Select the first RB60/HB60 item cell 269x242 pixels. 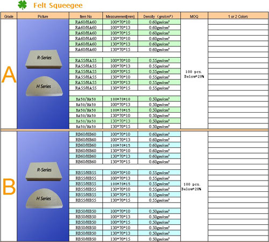[x=86, y=134]
